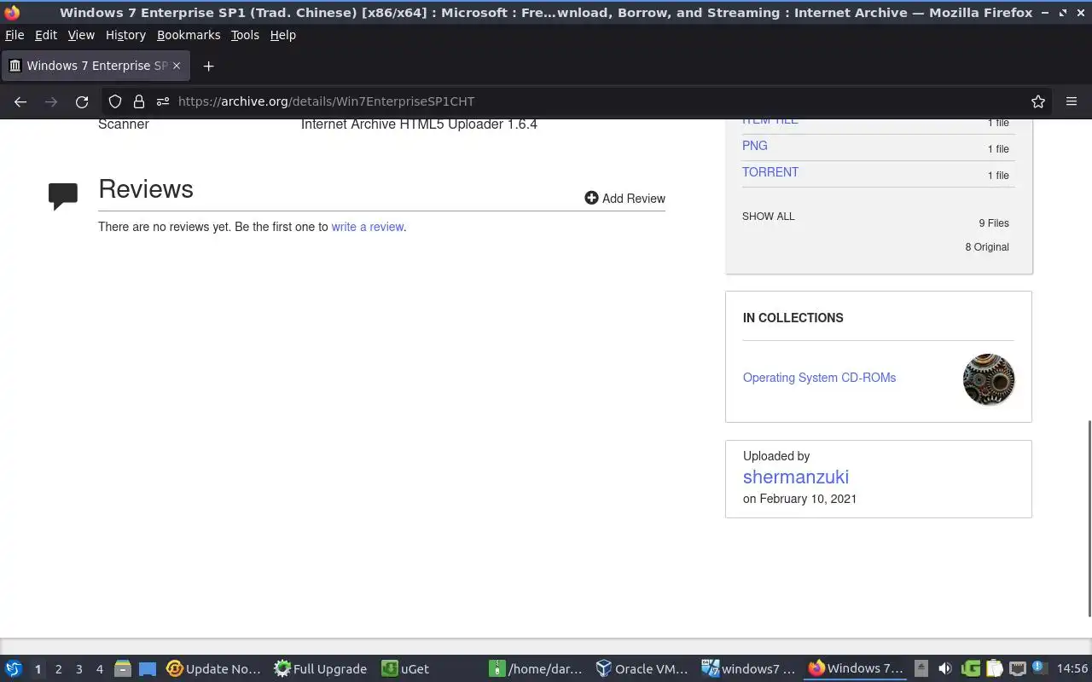Open the site permissions icon in the address bar
Image resolution: width=1092 pixels, height=682 pixels.
click(x=163, y=101)
